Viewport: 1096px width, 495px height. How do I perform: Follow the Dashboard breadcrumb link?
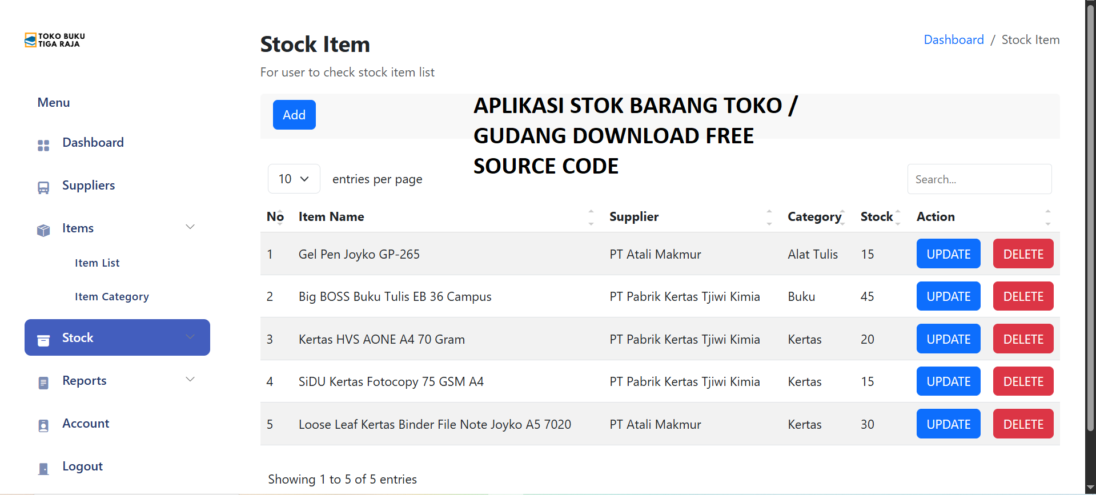tap(954, 40)
